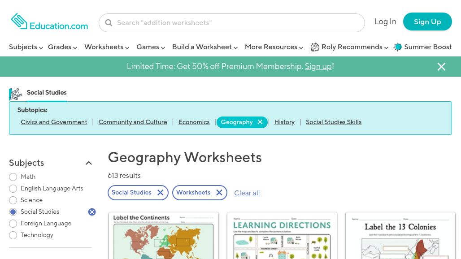
Task: Select the Technology radio button
Action: point(13,235)
